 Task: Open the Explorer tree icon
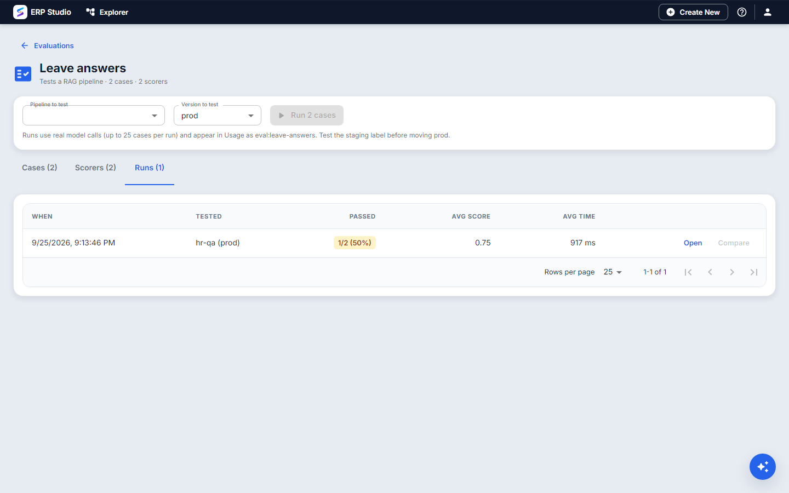click(90, 12)
